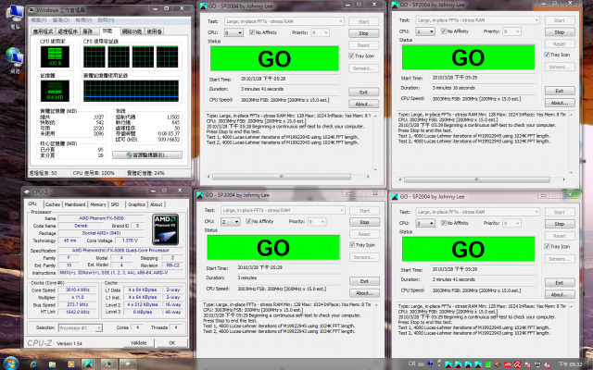Click the AMD Phenom FX logo in CPU-Z
593x370 pixels.
point(165,229)
